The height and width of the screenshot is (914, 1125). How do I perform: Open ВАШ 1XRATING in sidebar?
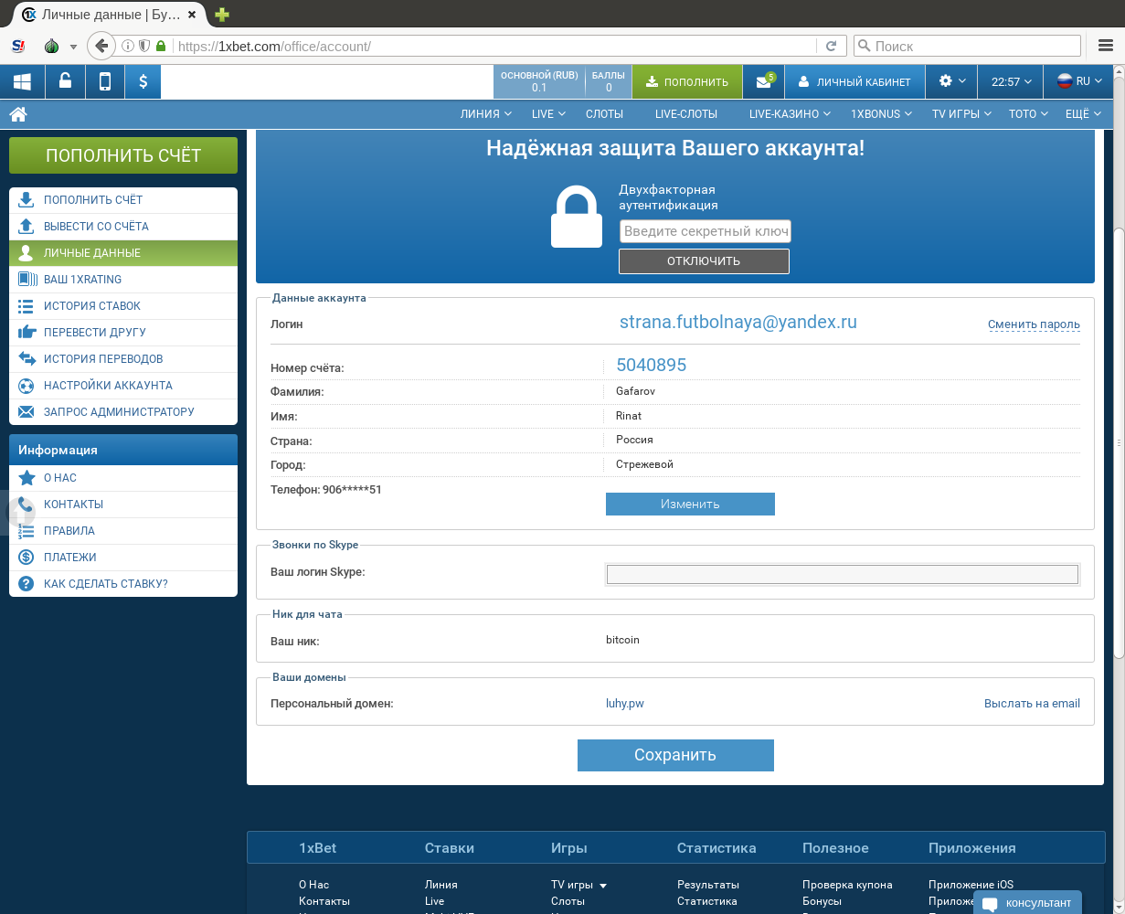tap(123, 280)
